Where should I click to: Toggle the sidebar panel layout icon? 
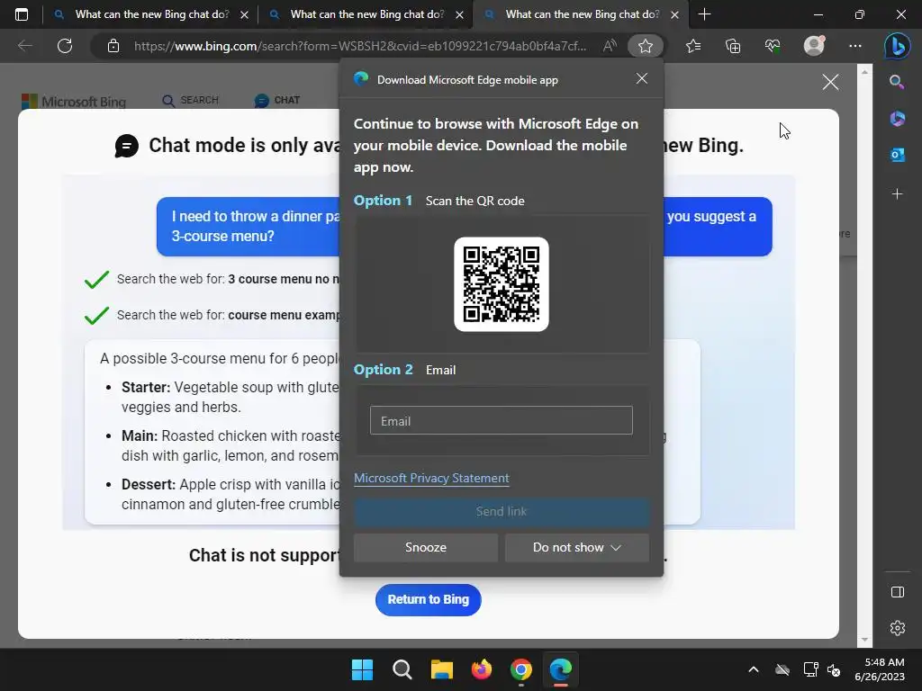pyautogui.click(x=898, y=592)
